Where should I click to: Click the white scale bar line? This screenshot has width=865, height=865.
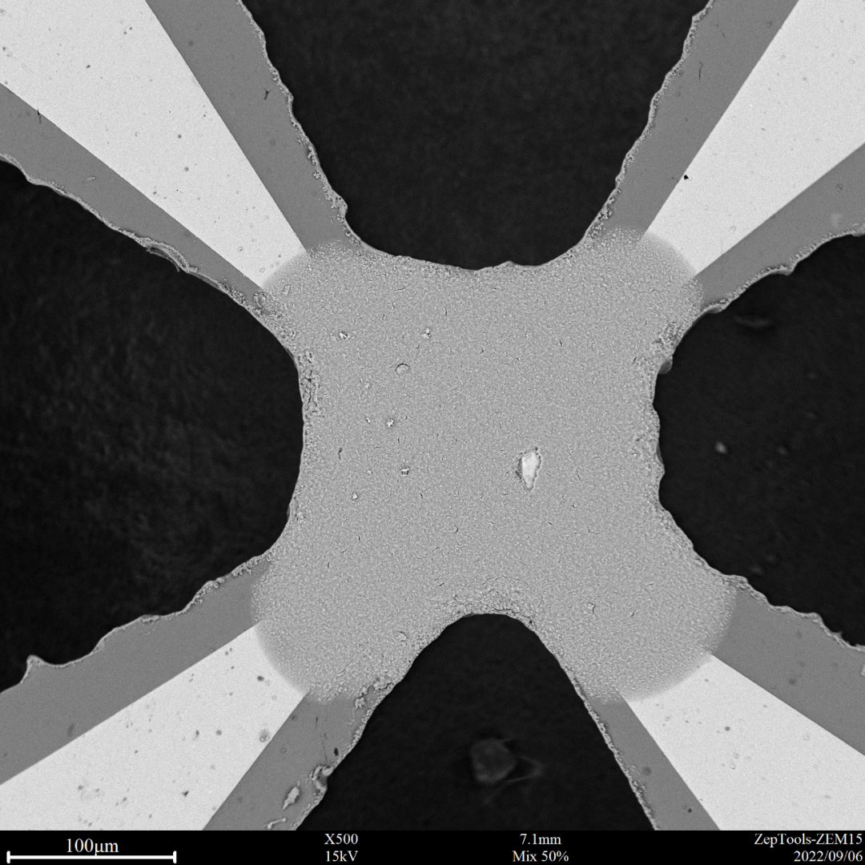[x=91, y=857]
